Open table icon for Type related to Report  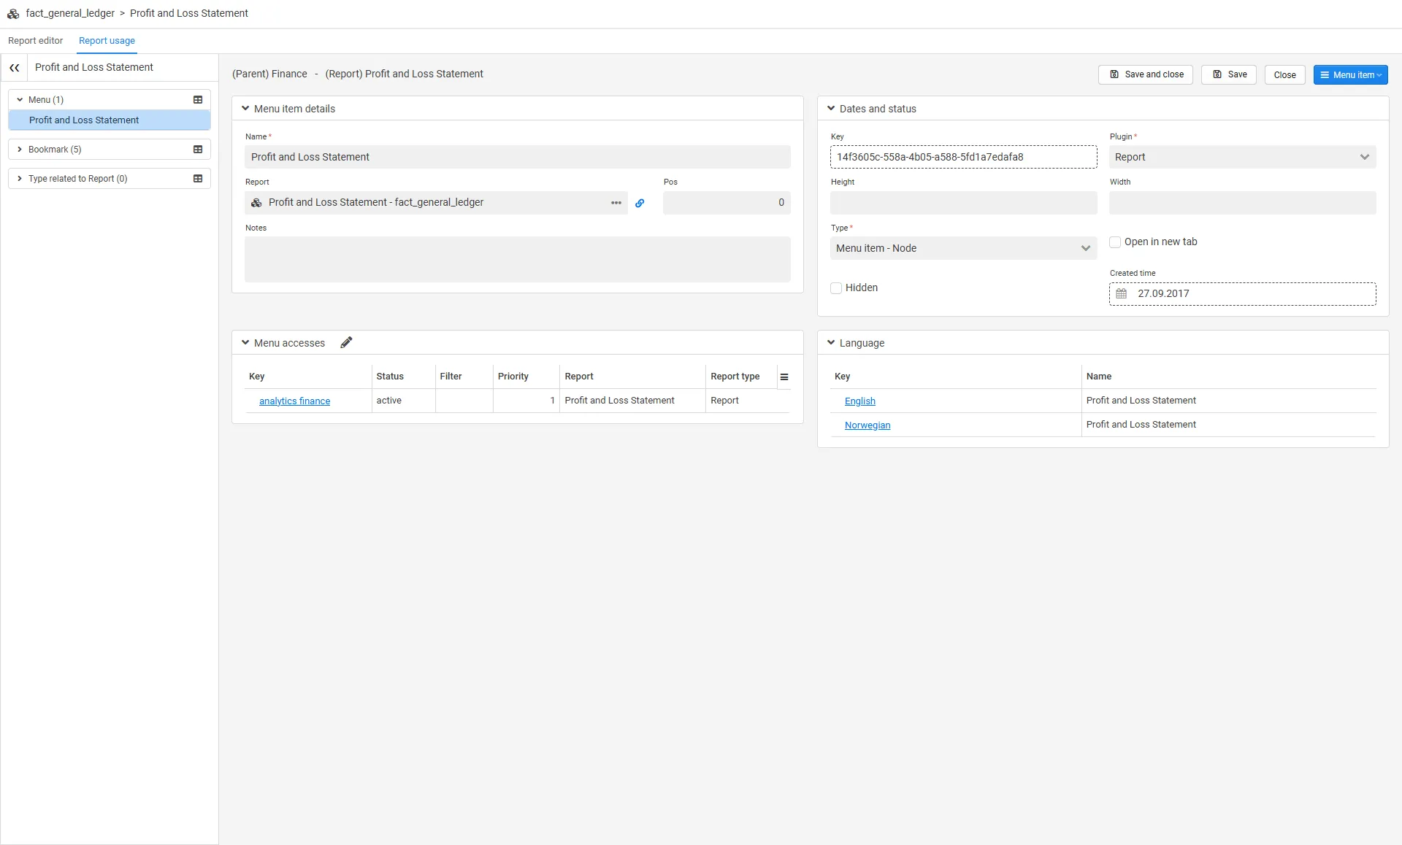click(198, 179)
